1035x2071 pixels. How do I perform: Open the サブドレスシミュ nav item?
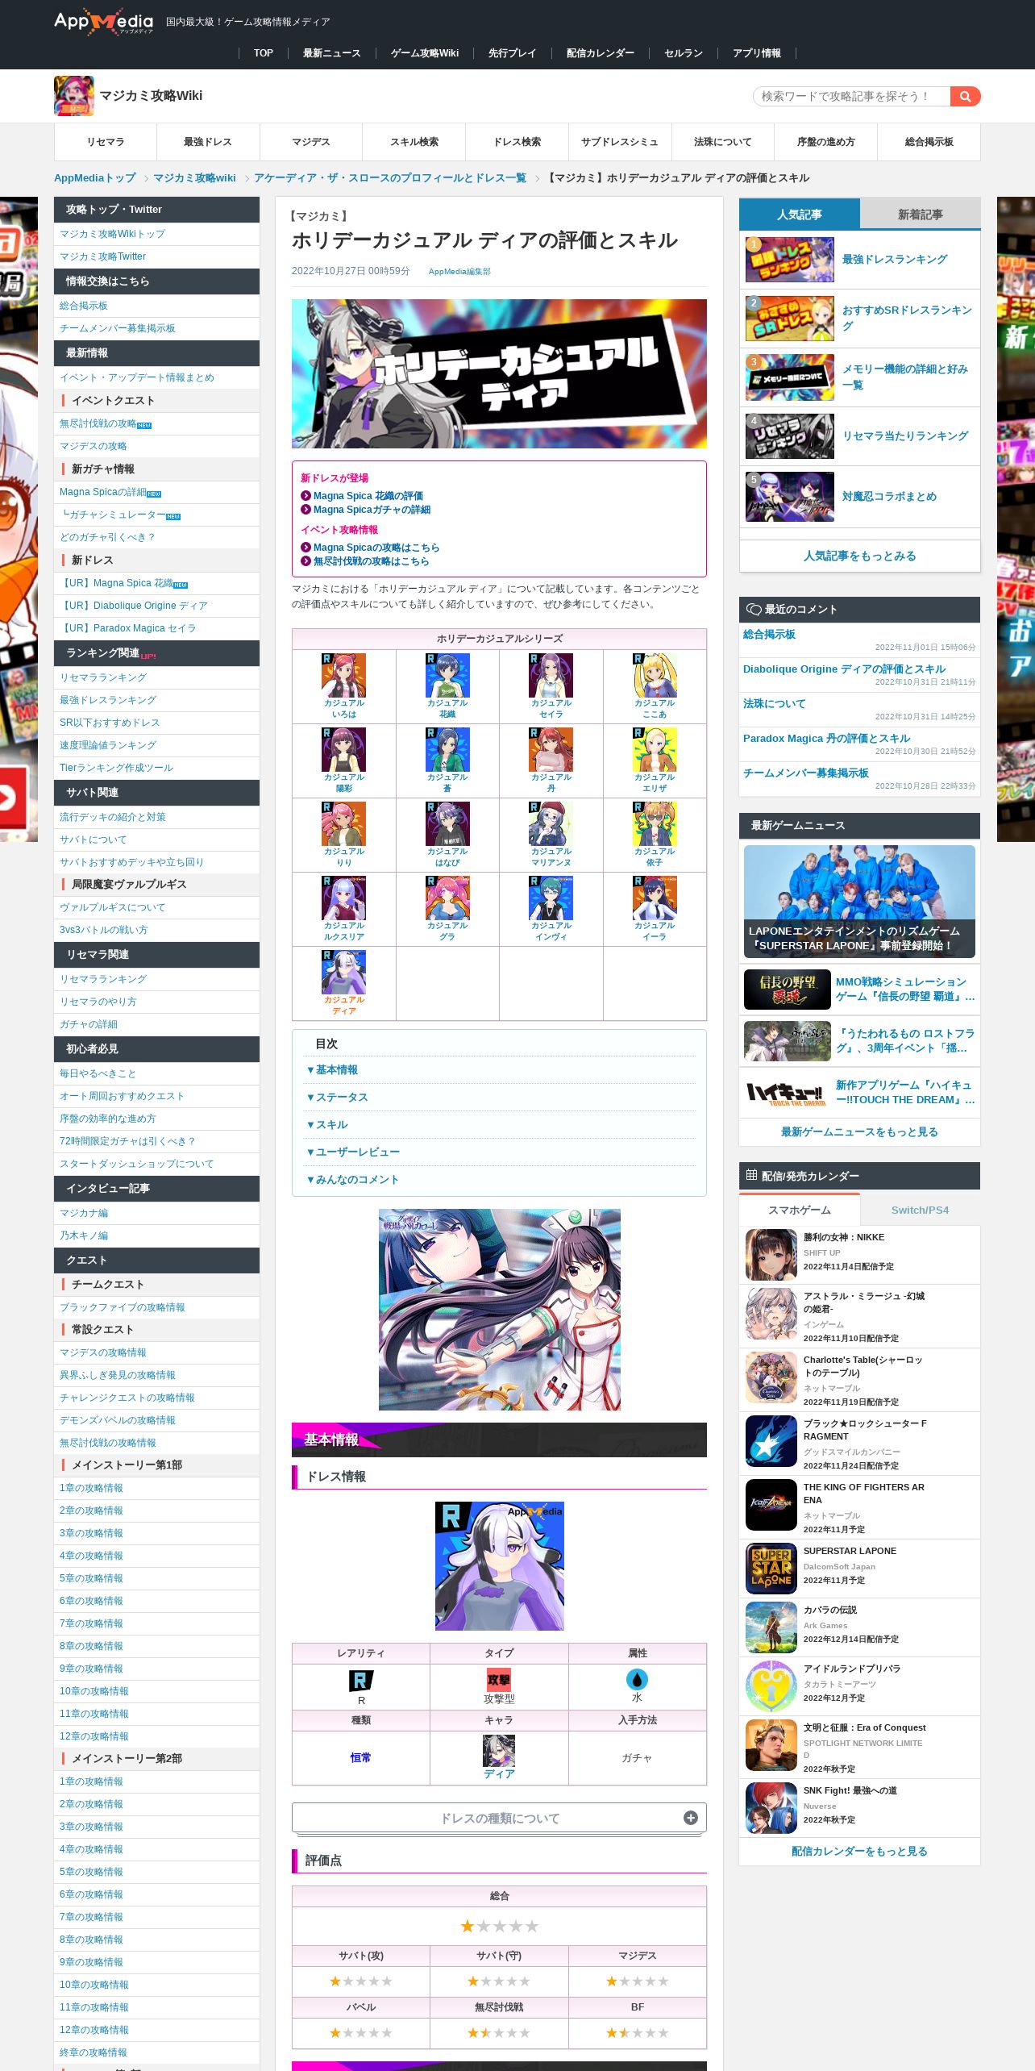tap(620, 142)
